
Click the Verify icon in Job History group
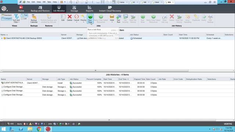click(x=203, y=18)
